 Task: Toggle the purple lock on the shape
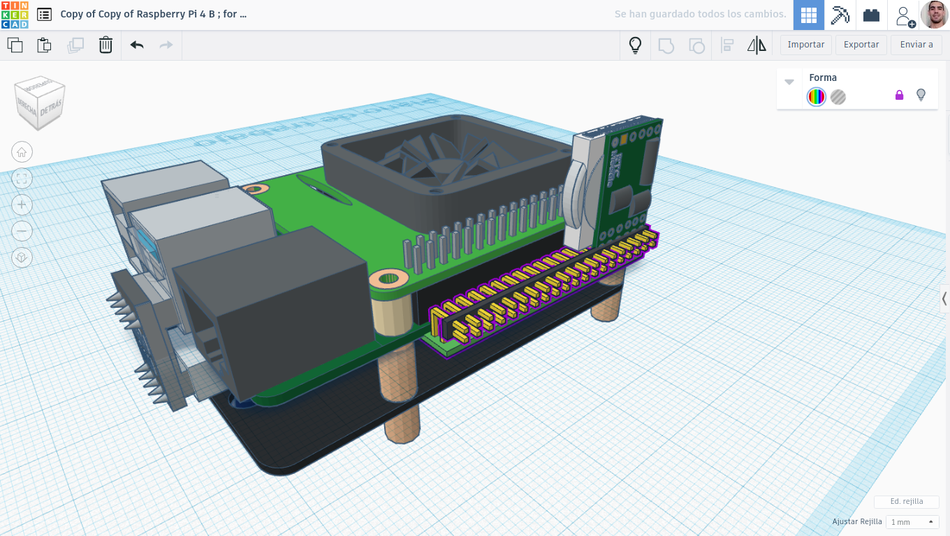click(x=899, y=95)
